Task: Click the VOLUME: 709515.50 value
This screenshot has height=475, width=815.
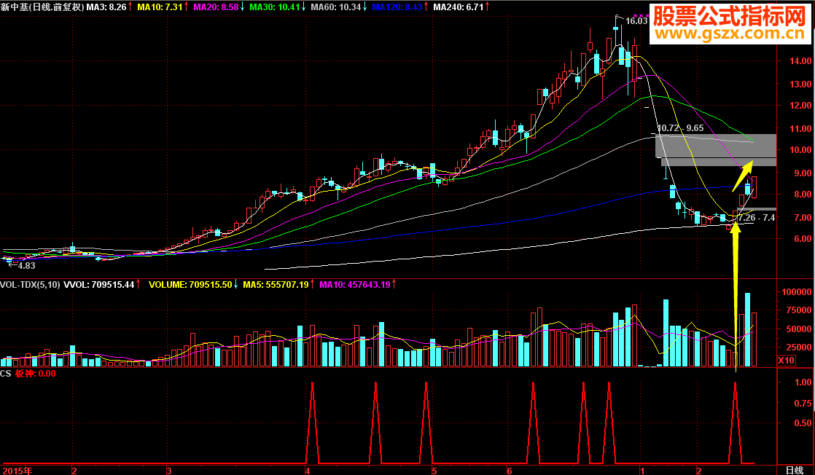Action: [x=190, y=284]
